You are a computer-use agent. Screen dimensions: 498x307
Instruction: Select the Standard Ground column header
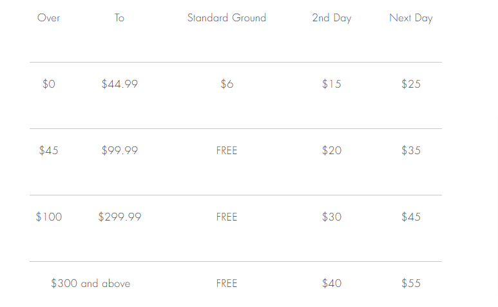pyautogui.click(x=226, y=18)
